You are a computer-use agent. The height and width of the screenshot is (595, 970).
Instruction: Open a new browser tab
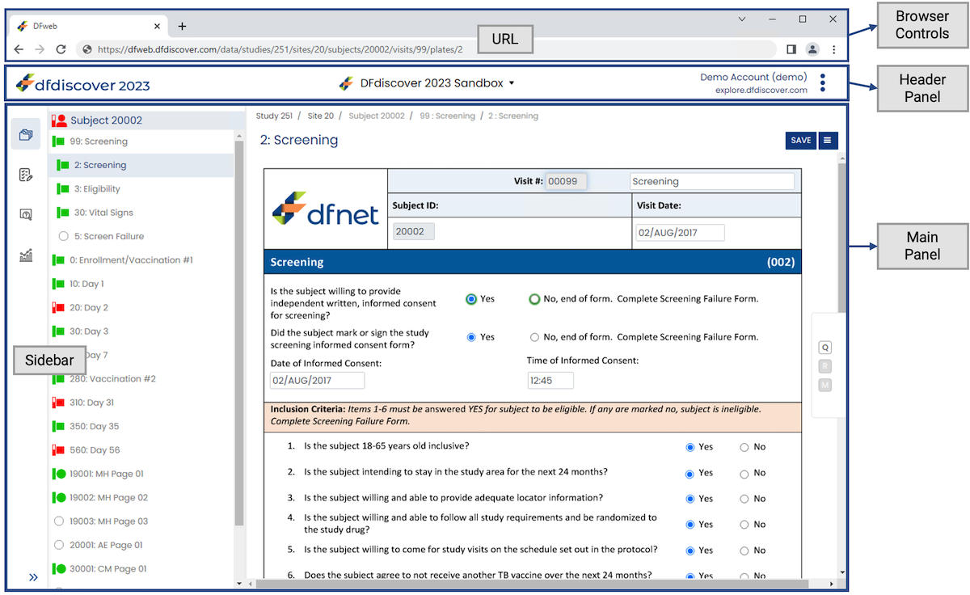point(182,26)
